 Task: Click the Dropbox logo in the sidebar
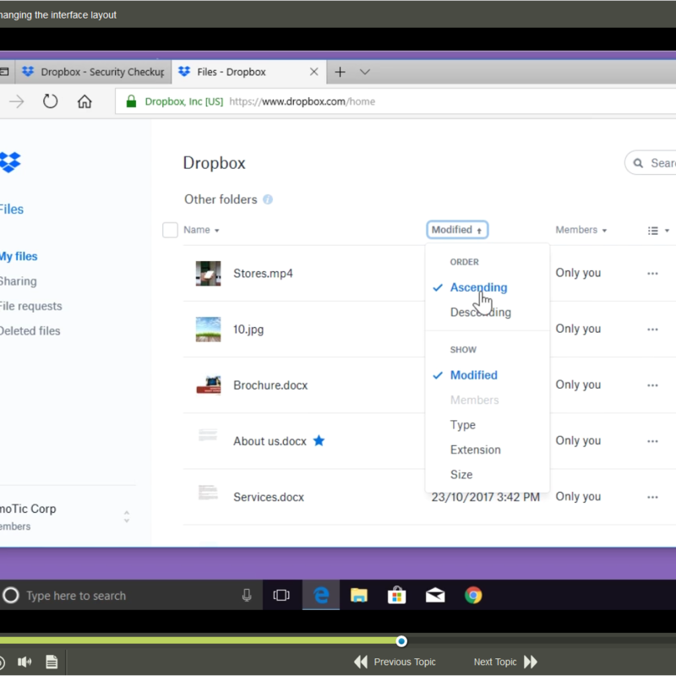tap(9, 162)
